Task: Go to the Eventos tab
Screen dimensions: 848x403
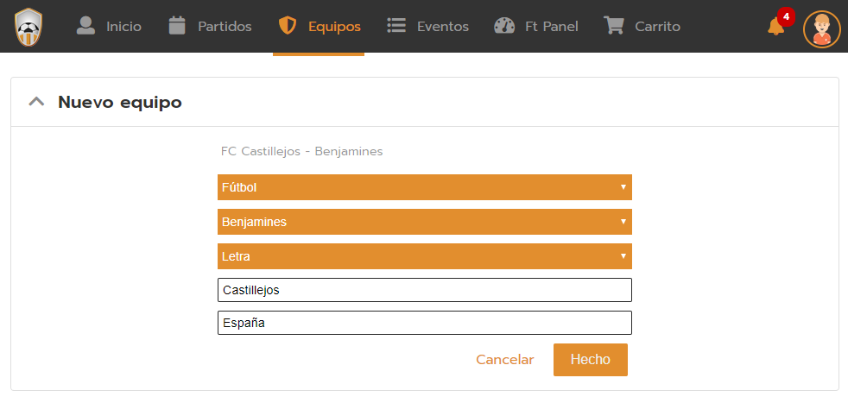Action: 442,27
